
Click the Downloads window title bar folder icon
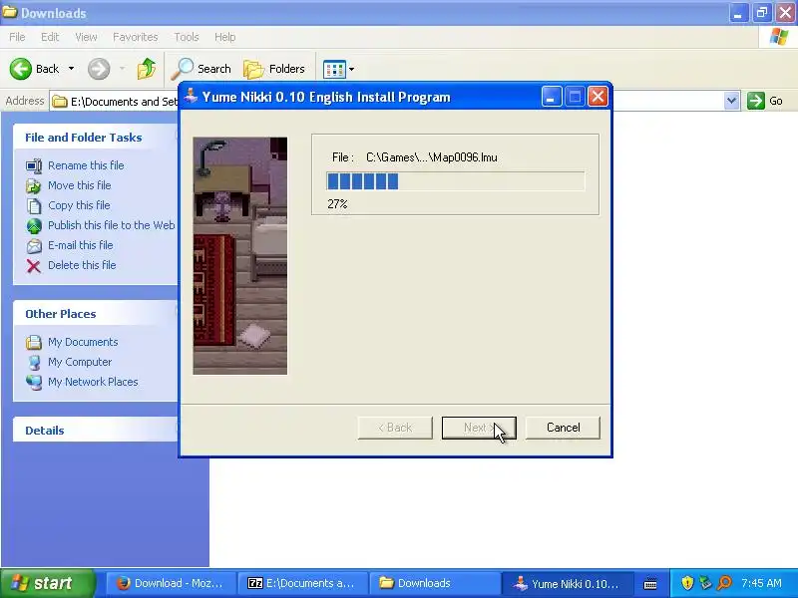[x=9, y=11]
